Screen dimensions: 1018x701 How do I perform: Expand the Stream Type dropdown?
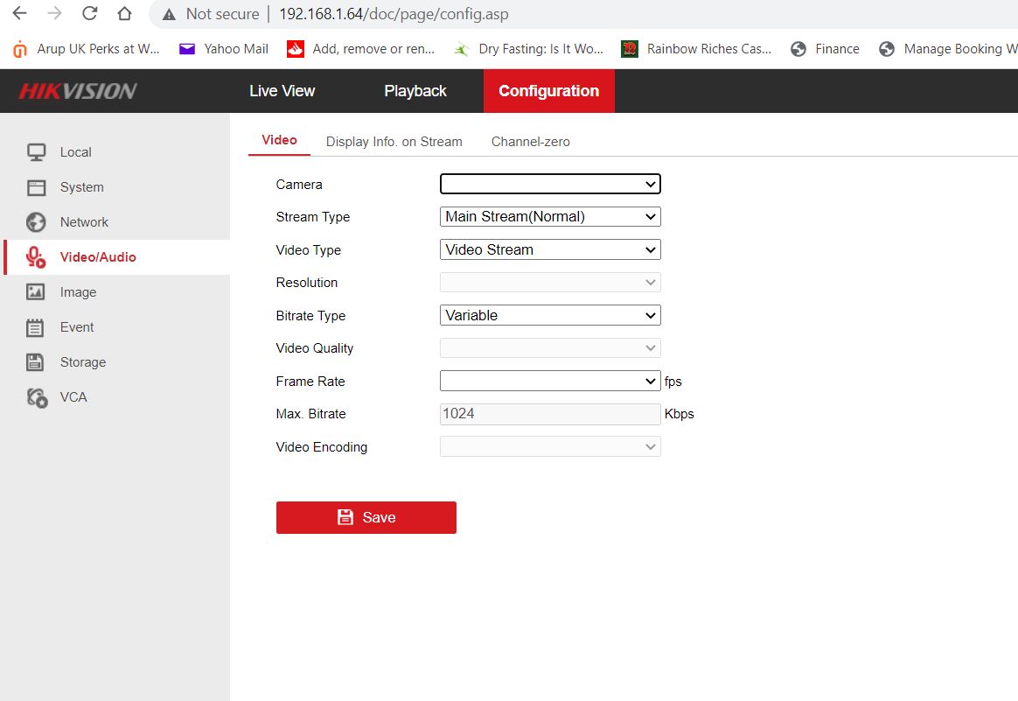[x=549, y=217]
